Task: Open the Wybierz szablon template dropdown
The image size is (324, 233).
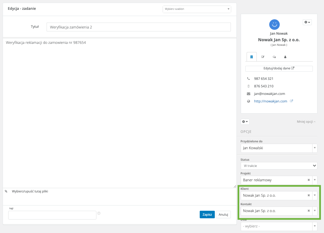Action: tap(197, 9)
